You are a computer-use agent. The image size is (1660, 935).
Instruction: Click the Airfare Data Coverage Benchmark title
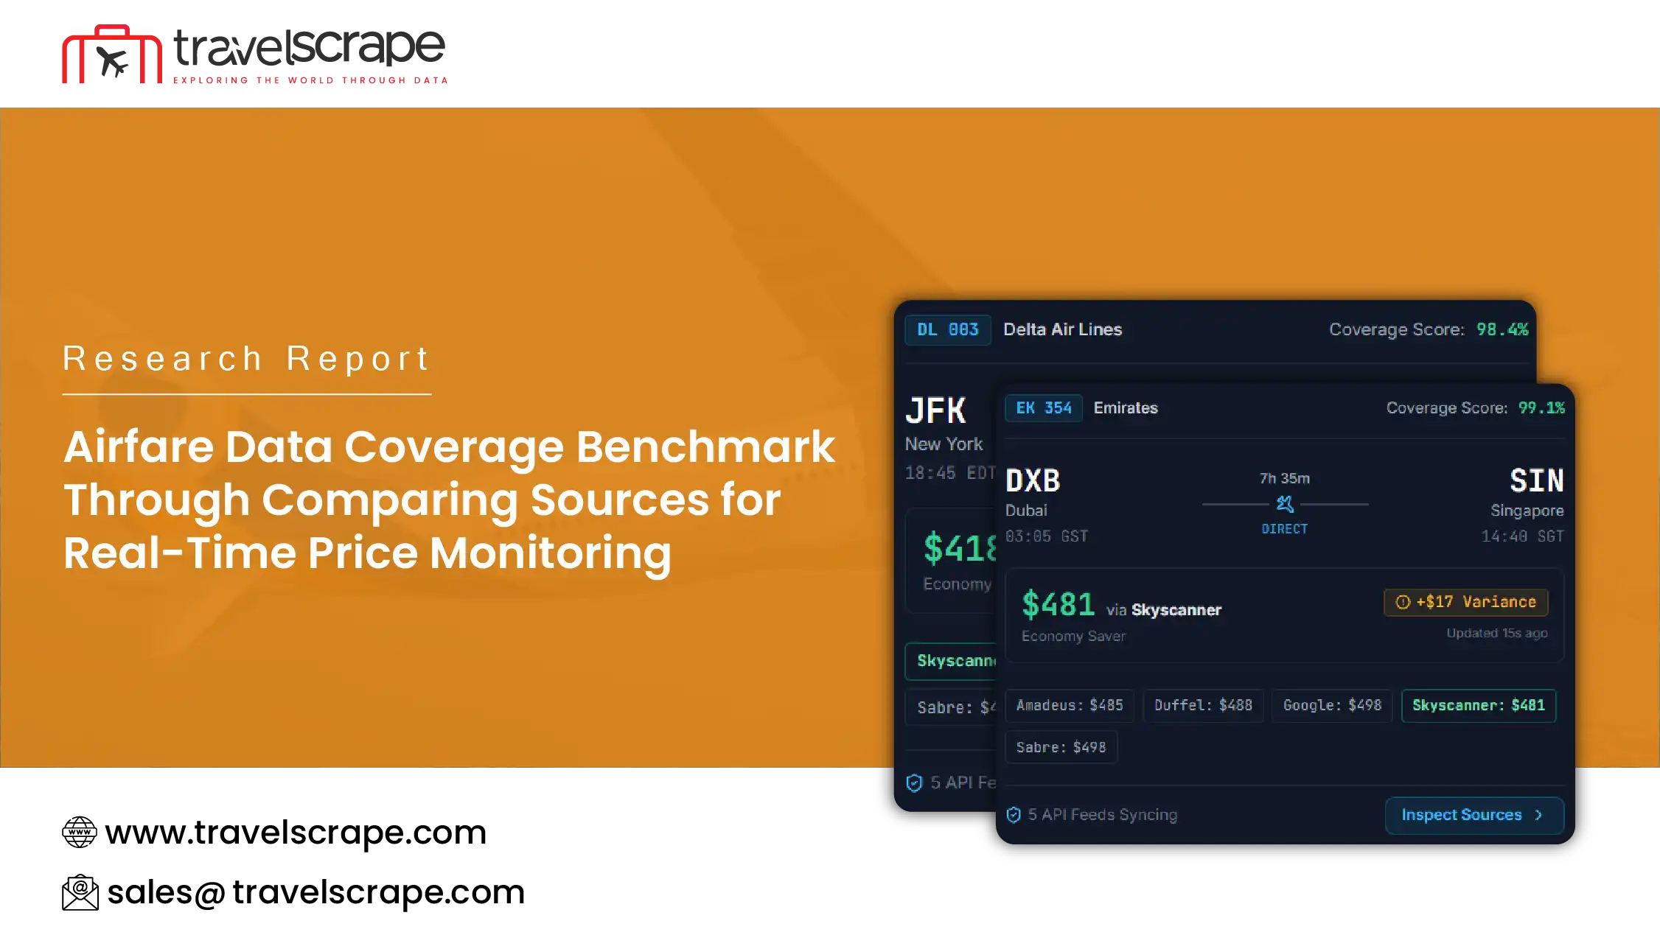pos(449,500)
